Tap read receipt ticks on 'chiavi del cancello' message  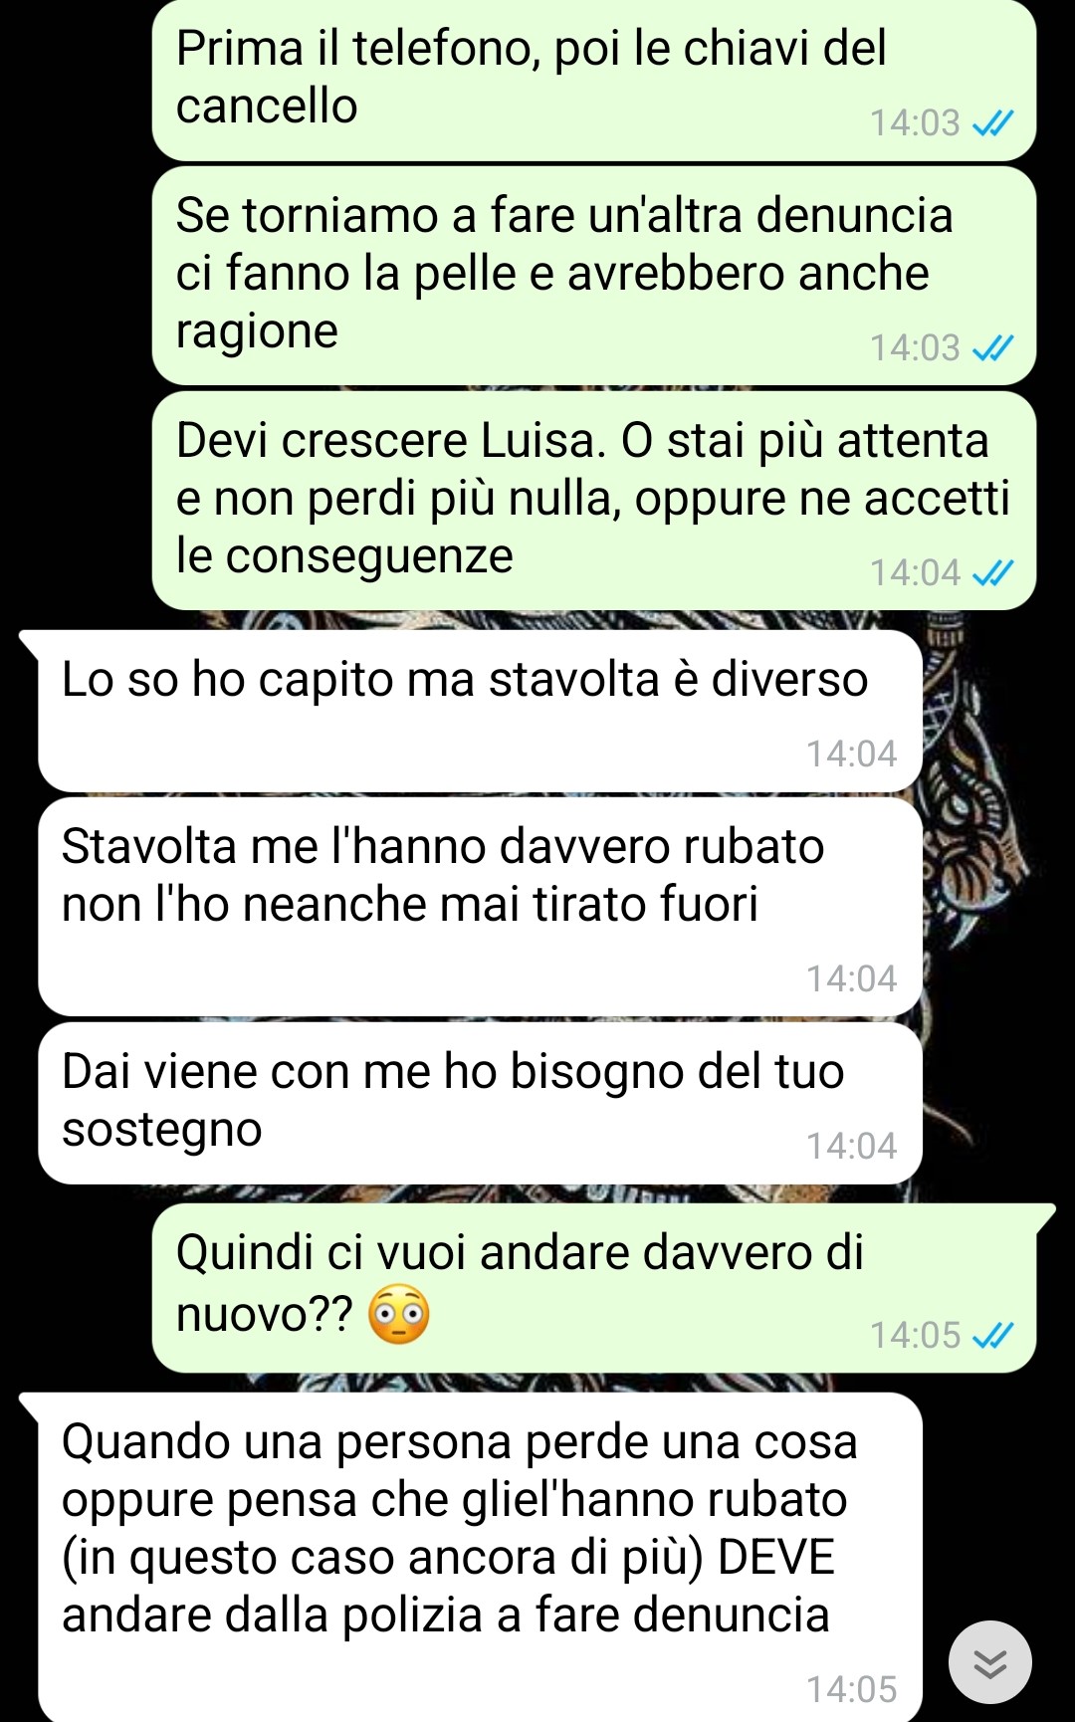992,123
